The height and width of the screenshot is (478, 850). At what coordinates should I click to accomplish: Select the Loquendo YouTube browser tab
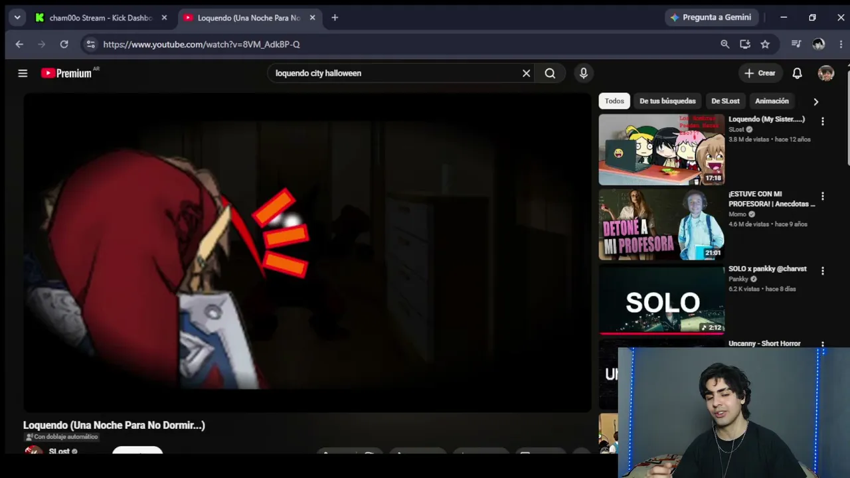[250, 18]
